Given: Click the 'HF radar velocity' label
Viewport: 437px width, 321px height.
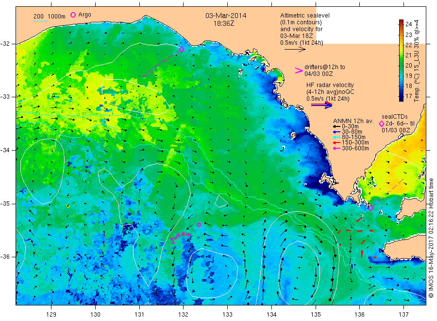Looking at the screenshot, I should tap(330, 85).
